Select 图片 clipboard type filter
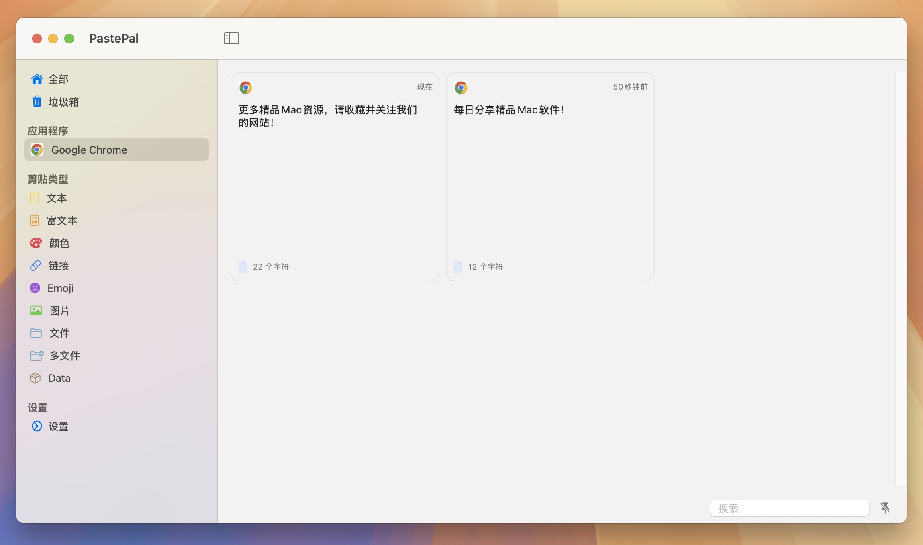 (59, 310)
